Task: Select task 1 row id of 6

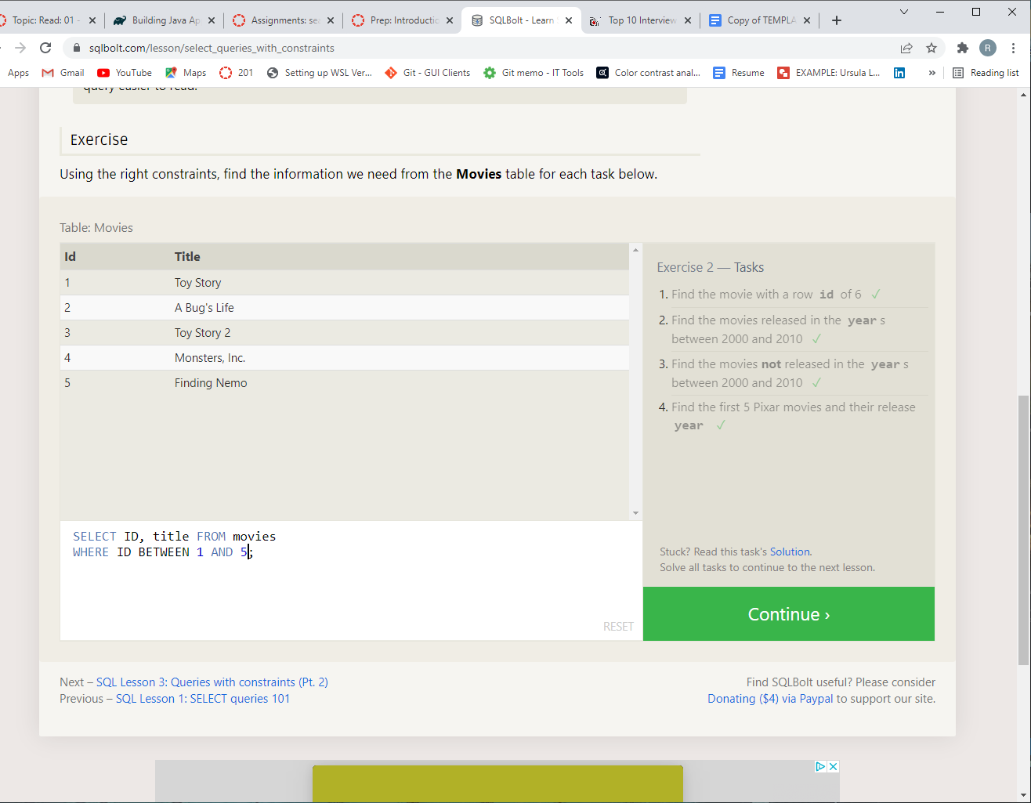Action: click(793, 295)
